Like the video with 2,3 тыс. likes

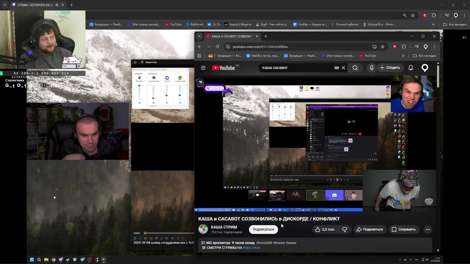[325, 229]
